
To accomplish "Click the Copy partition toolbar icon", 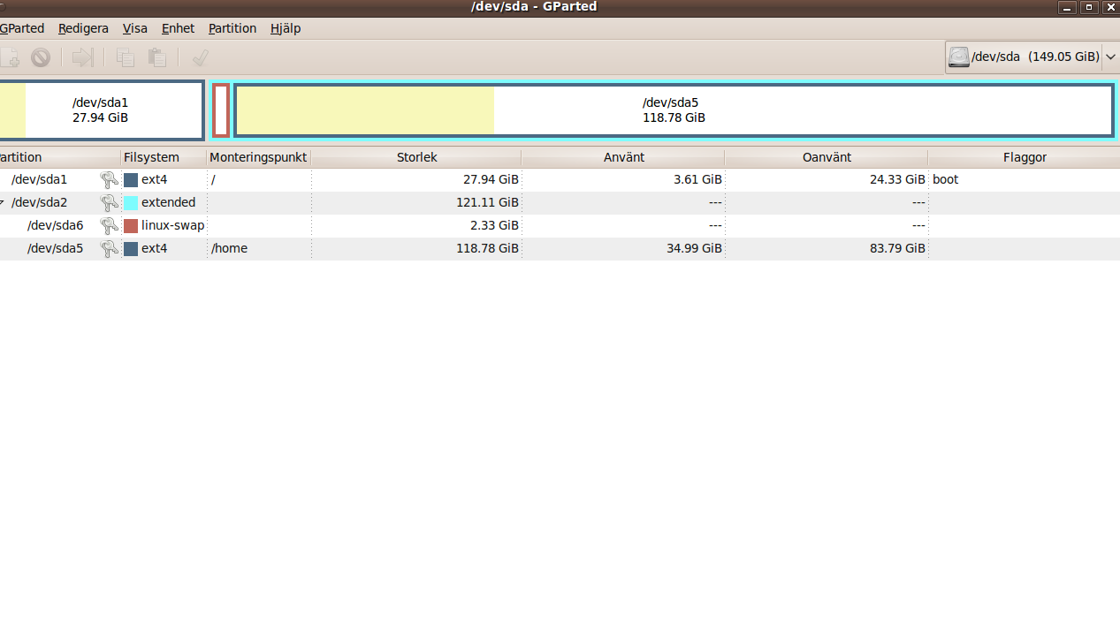I will coord(126,57).
